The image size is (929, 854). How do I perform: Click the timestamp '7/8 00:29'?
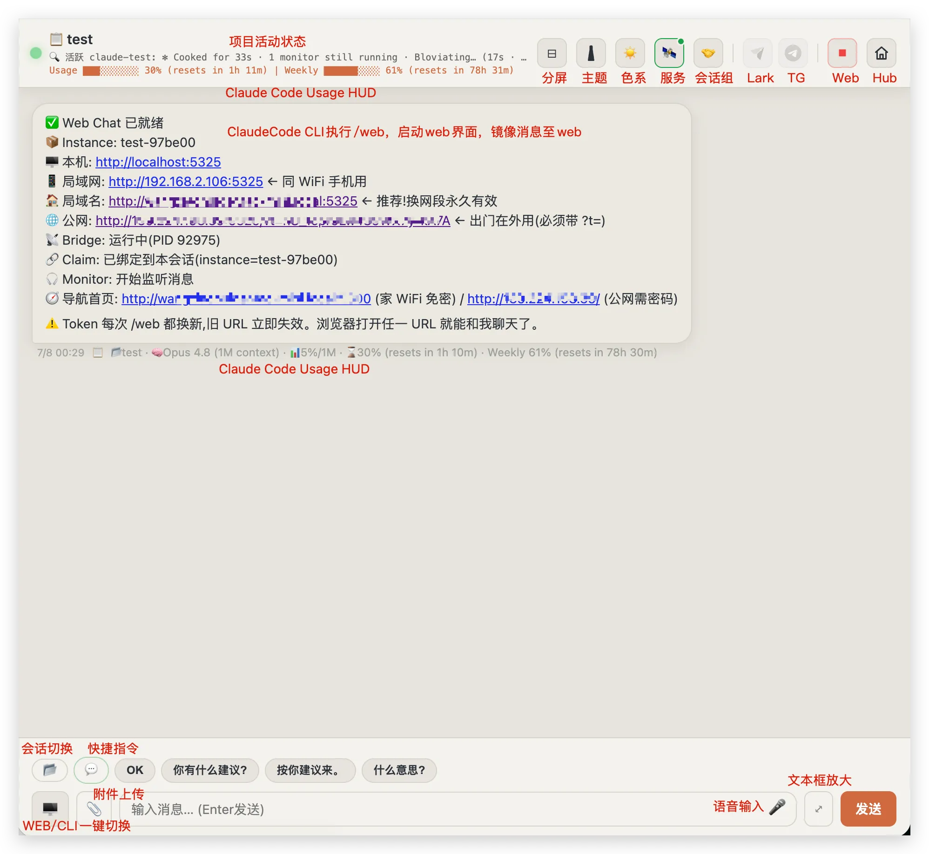pos(61,353)
